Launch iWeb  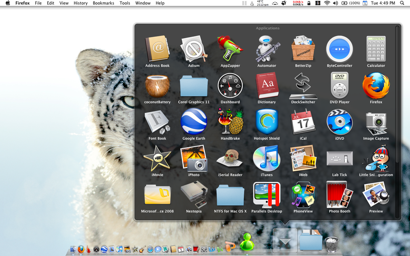(303, 158)
